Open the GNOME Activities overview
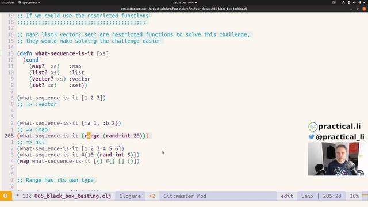The height and width of the screenshot is (207, 368). 8,2
